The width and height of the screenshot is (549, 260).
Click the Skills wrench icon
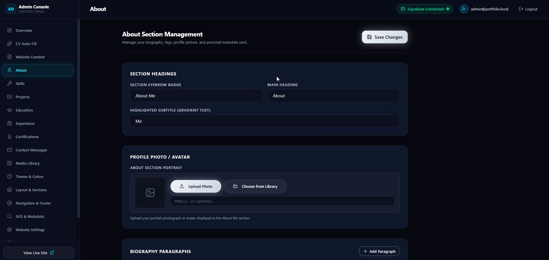tap(10, 83)
